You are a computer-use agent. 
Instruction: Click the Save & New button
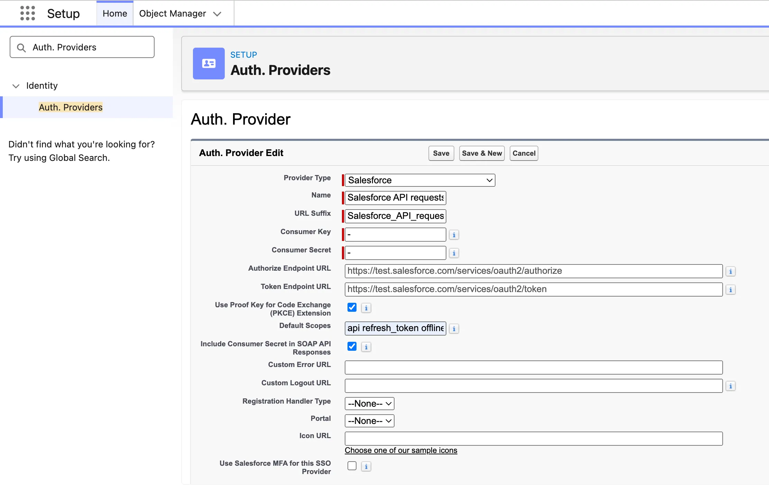point(482,153)
